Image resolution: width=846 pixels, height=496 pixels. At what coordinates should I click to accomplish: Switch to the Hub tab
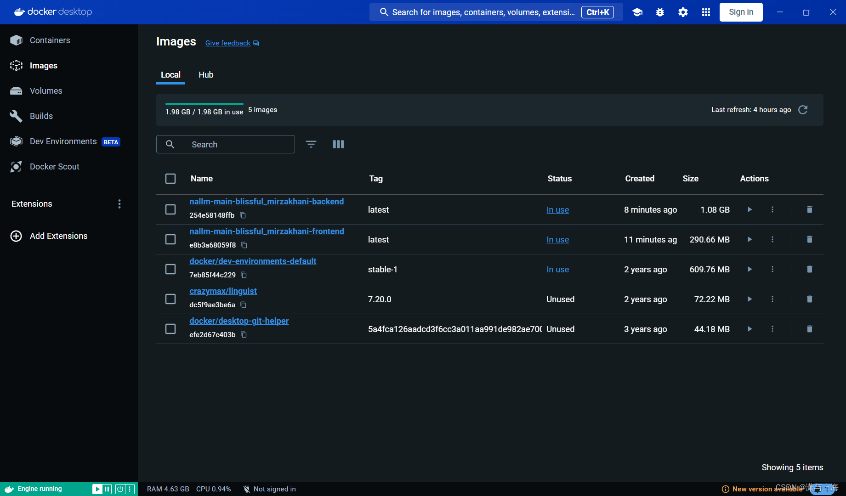(206, 75)
